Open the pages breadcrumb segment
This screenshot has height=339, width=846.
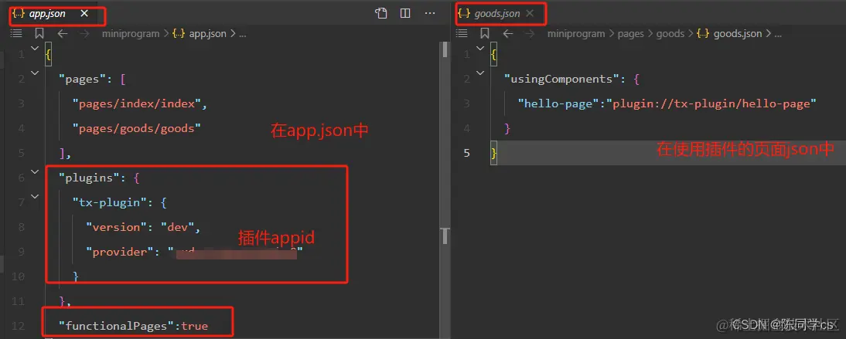(631, 33)
